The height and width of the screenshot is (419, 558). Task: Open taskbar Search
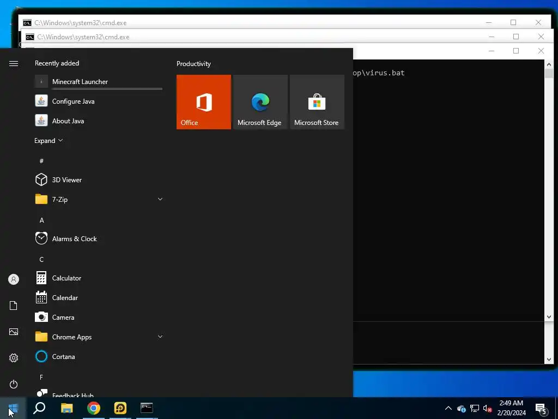39,408
